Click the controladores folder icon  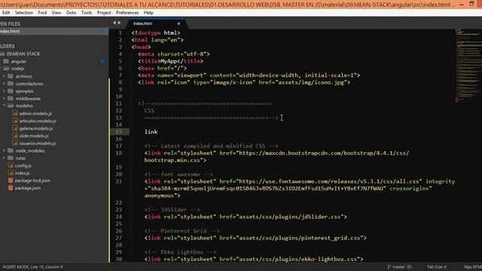click(x=11, y=84)
